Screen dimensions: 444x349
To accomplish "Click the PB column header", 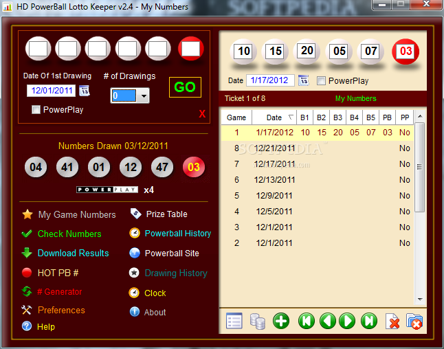I will [x=388, y=117].
